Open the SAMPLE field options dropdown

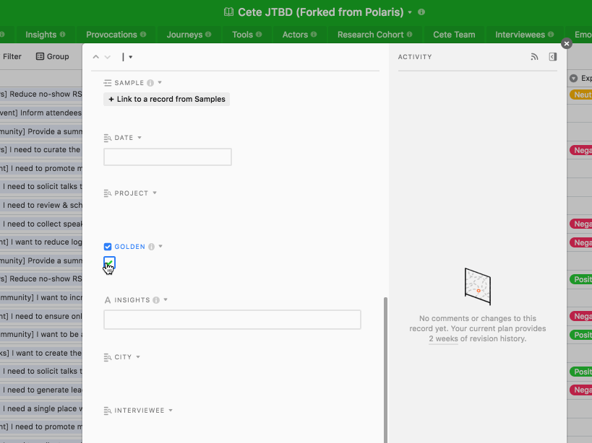[160, 82]
